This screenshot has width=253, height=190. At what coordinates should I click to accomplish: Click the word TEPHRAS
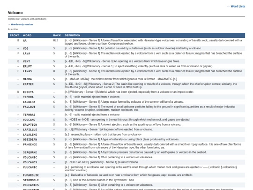coord(29,115)
